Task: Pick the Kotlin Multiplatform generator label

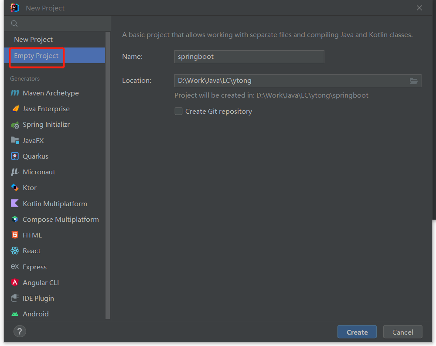Action: [x=55, y=204]
